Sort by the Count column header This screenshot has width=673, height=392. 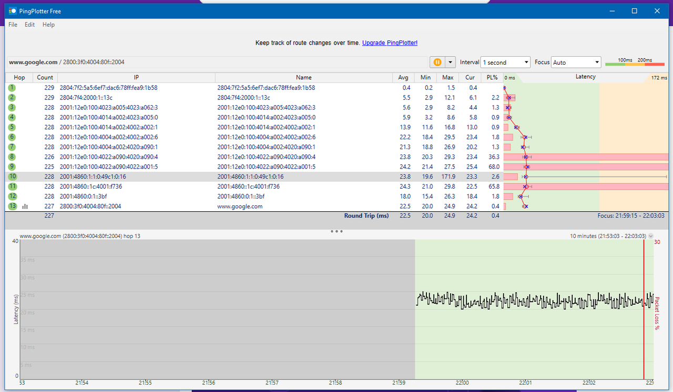pyautogui.click(x=45, y=77)
